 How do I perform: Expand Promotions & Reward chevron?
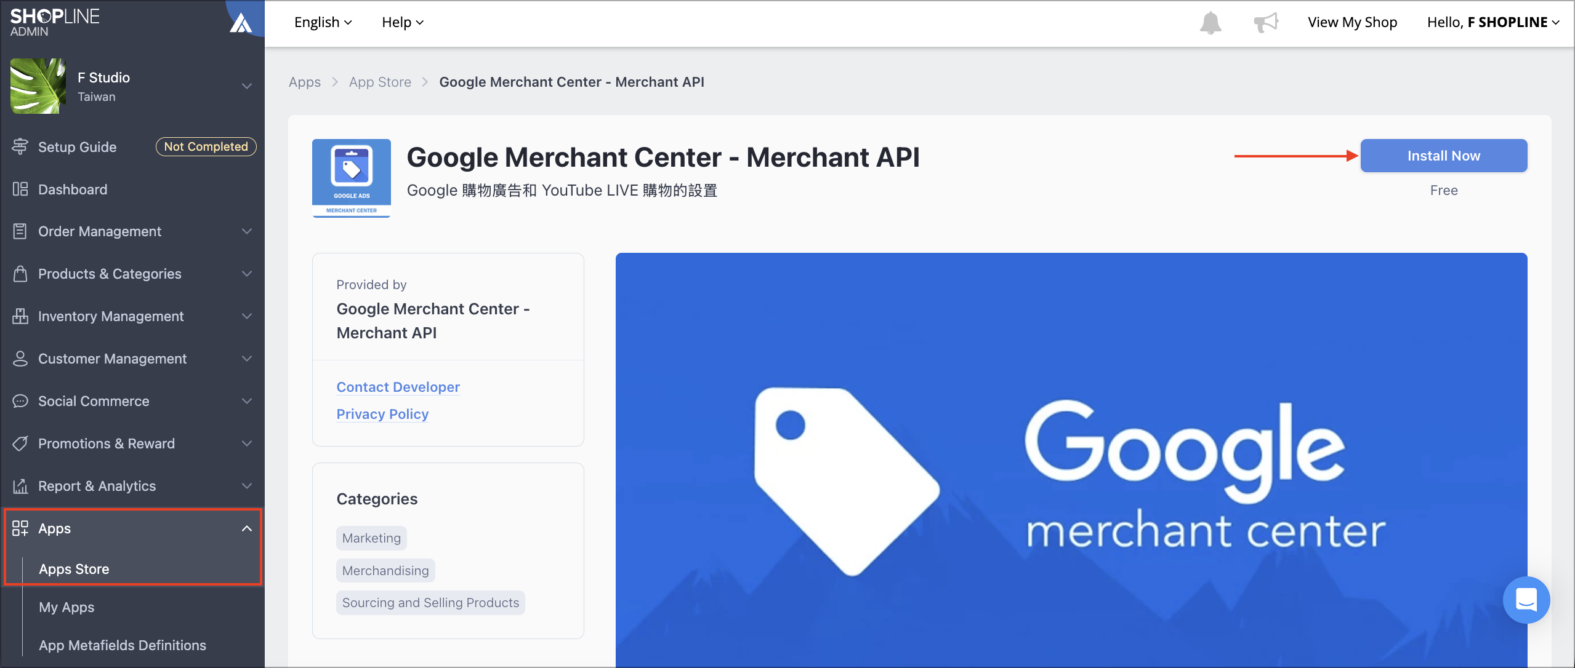pos(247,443)
